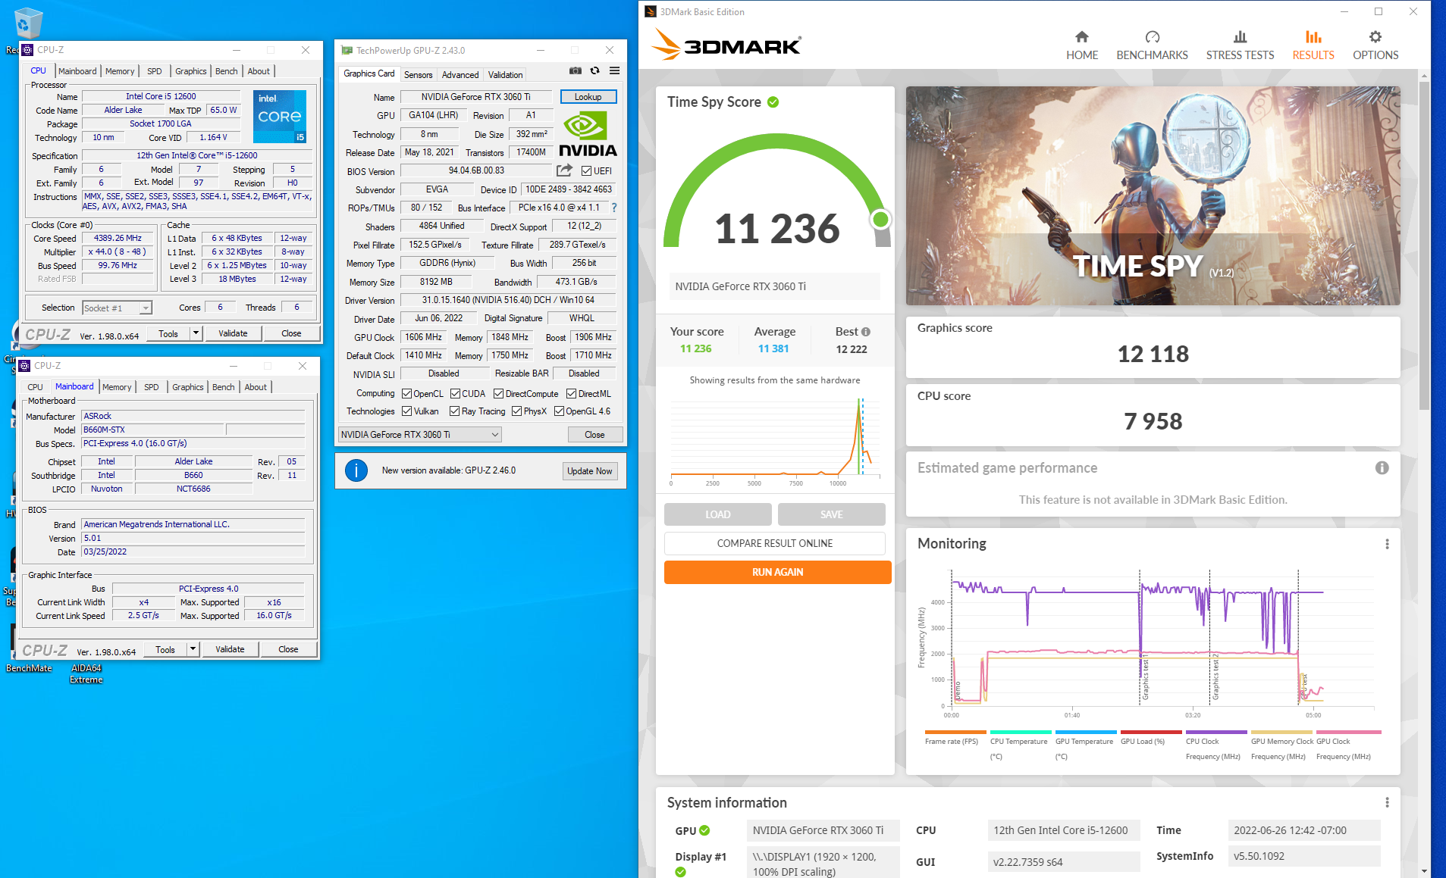1446x878 pixels.
Task: Go to STRESS TESTS in 3DMark
Action: pos(1240,45)
